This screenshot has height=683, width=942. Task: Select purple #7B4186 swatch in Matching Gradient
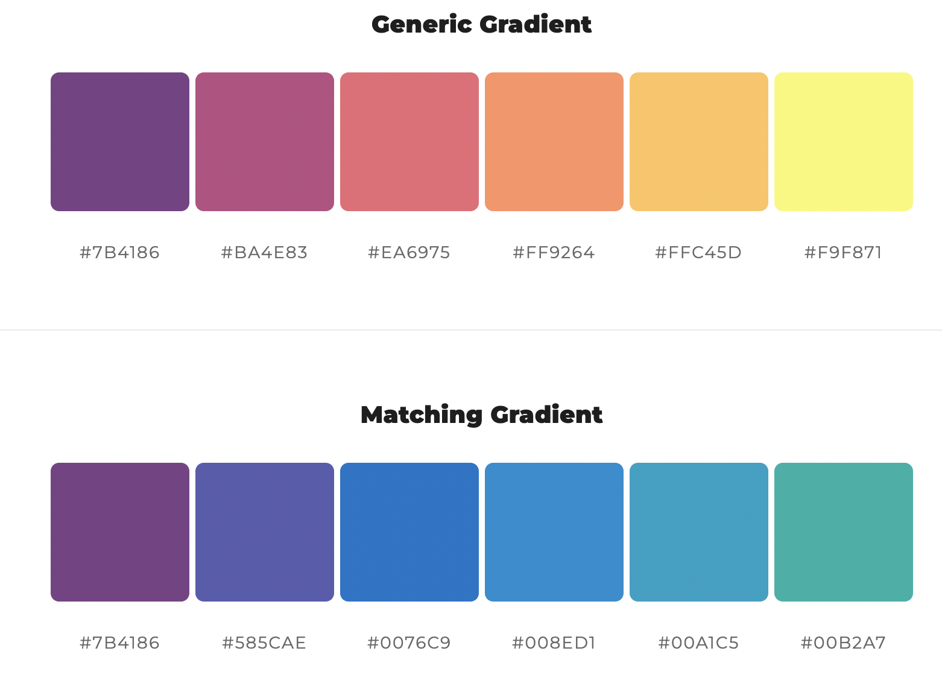(x=120, y=532)
